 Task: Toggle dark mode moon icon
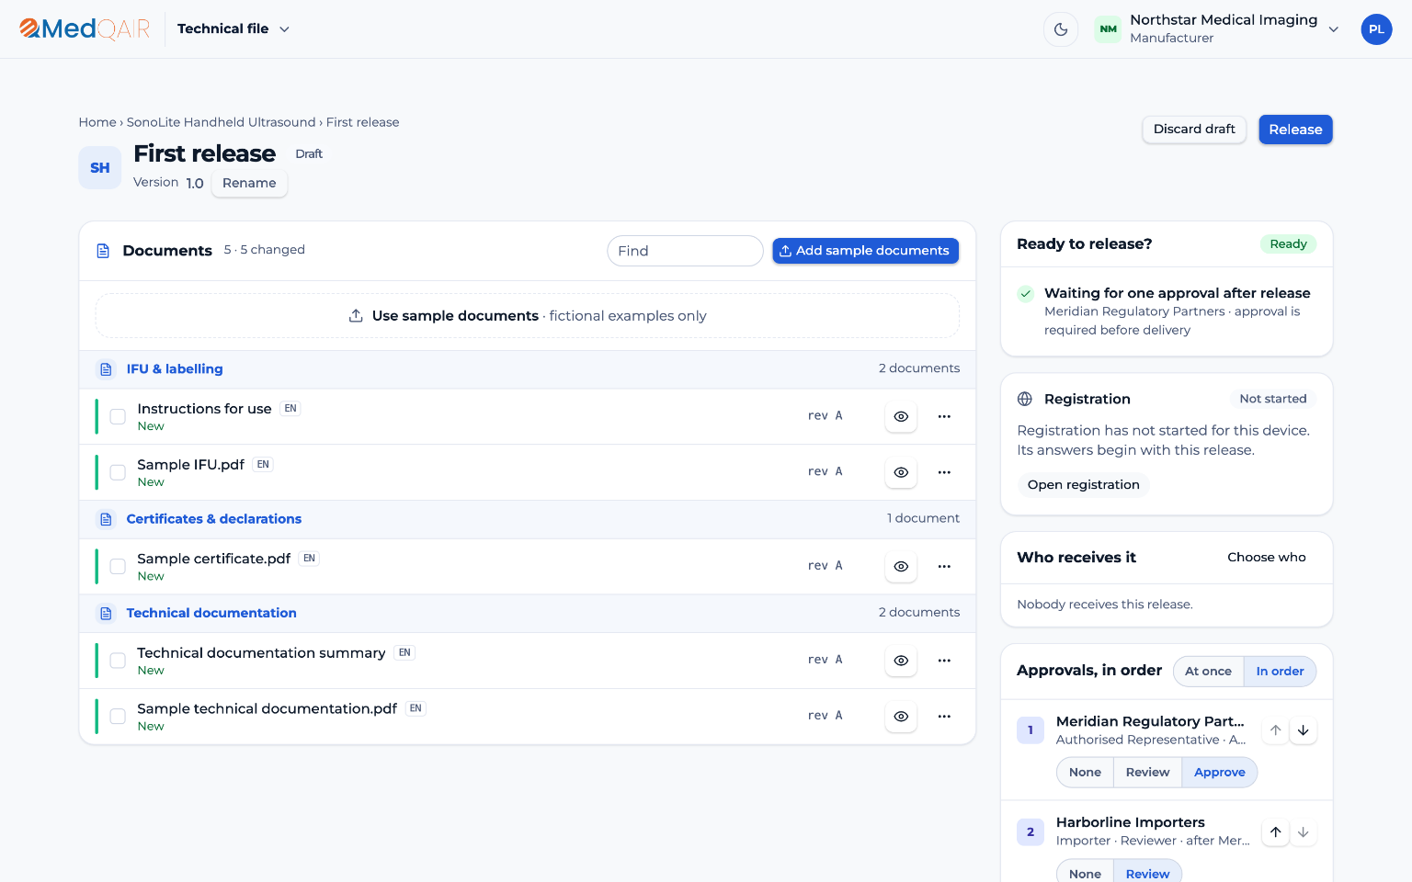(x=1061, y=29)
